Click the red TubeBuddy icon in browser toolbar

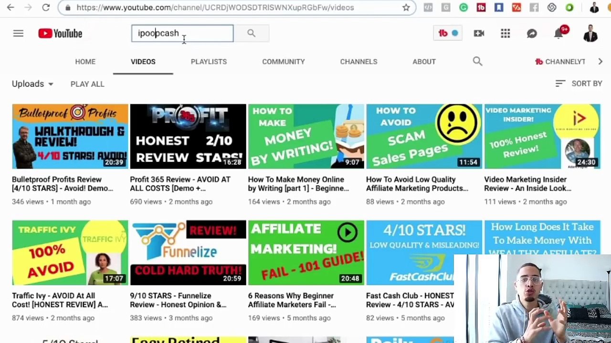click(x=481, y=8)
